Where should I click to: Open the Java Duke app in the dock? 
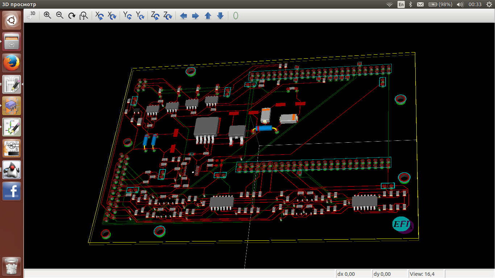pos(12,170)
